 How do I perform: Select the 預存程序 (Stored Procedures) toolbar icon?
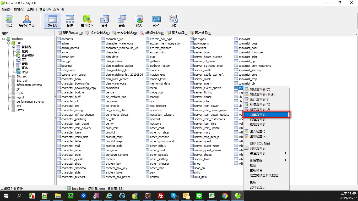pyautogui.click(x=87, y=21)
